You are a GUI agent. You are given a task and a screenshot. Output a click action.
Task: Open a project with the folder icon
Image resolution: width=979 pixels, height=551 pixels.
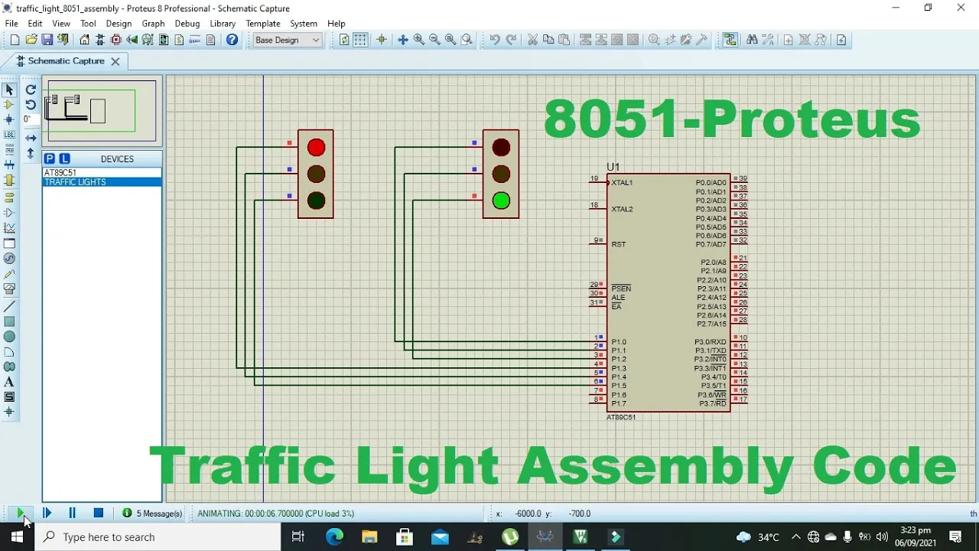pos(31,40)
